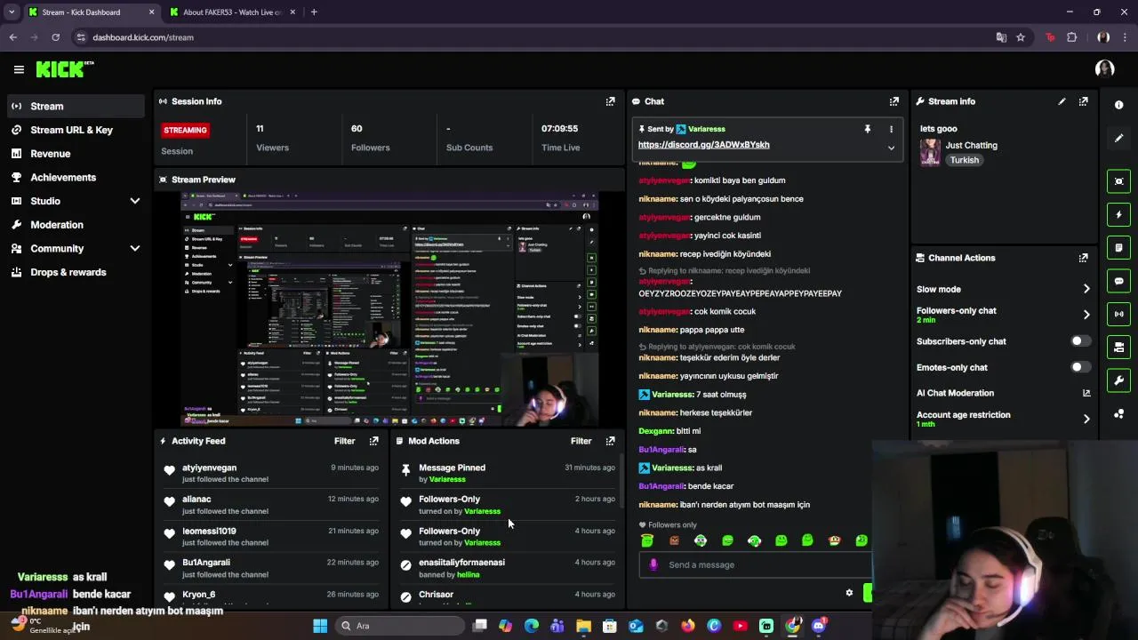Image resolution: width=1138 pixels, height=640 pixels.
Task: Go to Stream in the sidebar
Action: click(76, 106)
